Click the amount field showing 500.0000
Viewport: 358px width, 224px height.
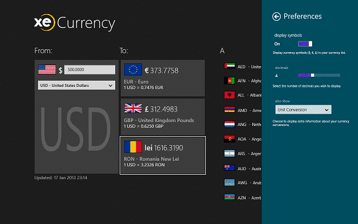89,69
